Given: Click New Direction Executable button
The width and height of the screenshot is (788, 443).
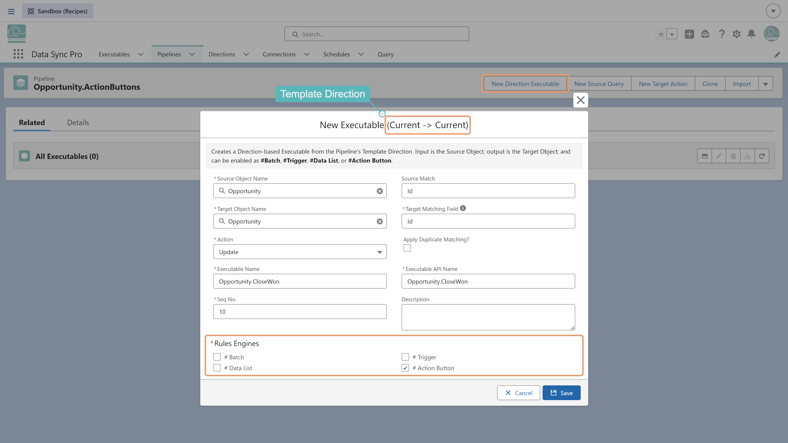Looking at the screenshot, I should click(x=525, y=84).
